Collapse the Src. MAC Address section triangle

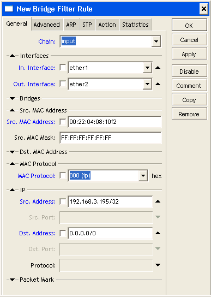(13, 110)
